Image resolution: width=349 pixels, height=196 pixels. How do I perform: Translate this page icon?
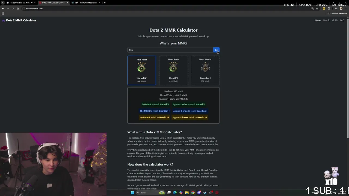tap(312, 8)
